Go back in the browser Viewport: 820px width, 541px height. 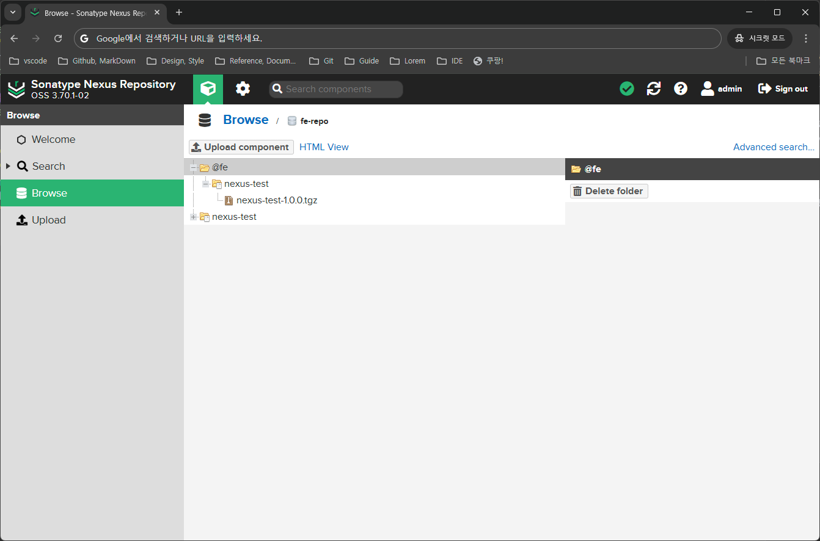14,38
